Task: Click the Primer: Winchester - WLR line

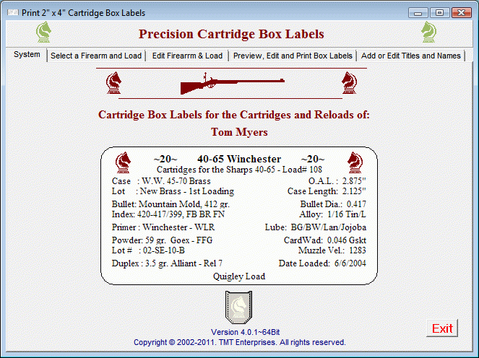Action: click(x=163, y=227)
